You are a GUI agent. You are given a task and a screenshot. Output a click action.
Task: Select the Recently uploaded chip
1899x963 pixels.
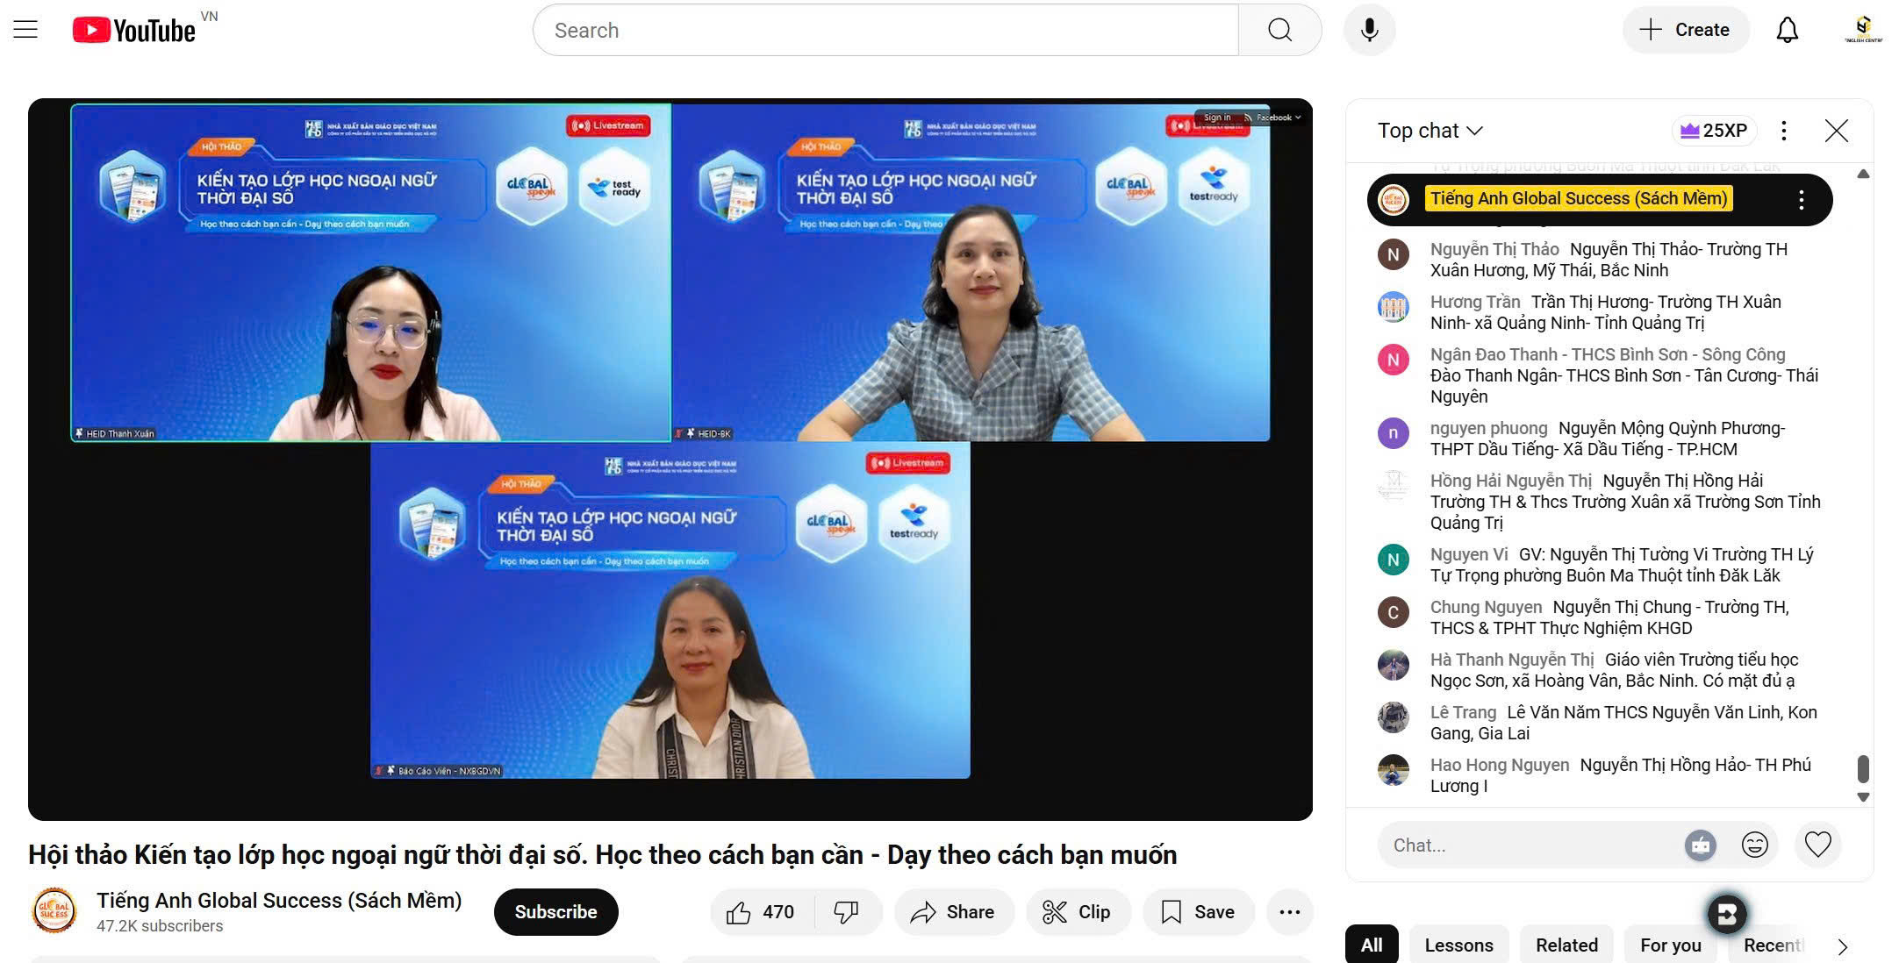coord(1773,945)
